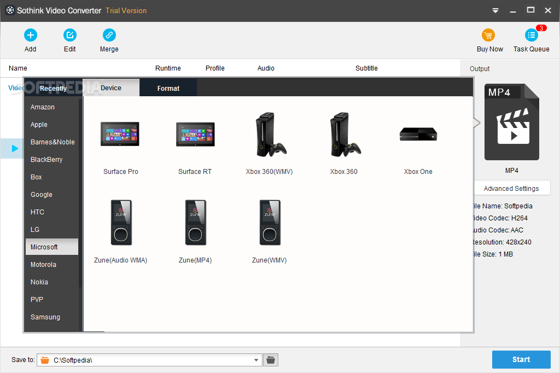Click the Merge icon
This screenshot has height=373, width=560.
coord(109,35)
